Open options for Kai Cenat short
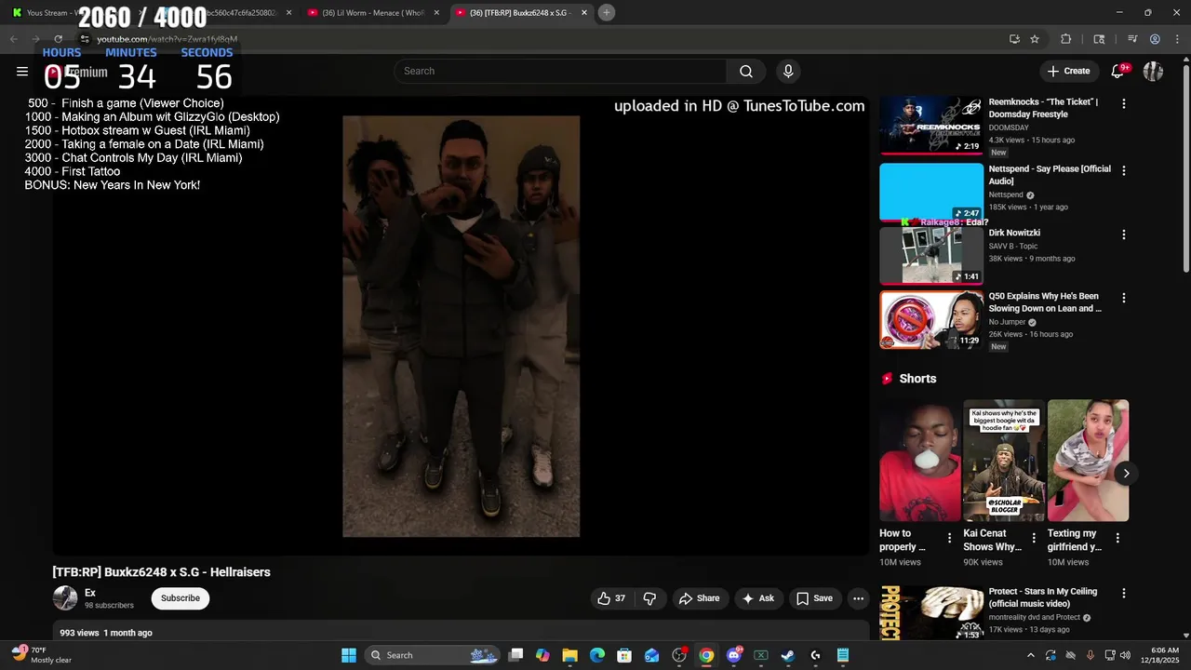The image size is (1191, 670). coord(1034,538)
